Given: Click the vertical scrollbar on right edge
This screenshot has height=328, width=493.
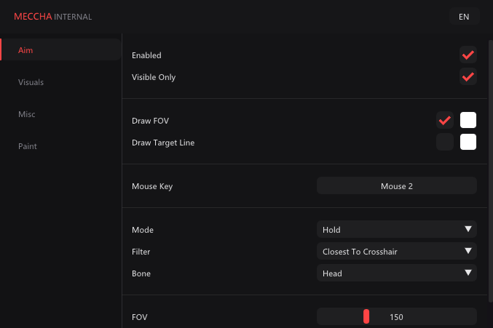Looking at the screenshot, I should tap(491, 171).
